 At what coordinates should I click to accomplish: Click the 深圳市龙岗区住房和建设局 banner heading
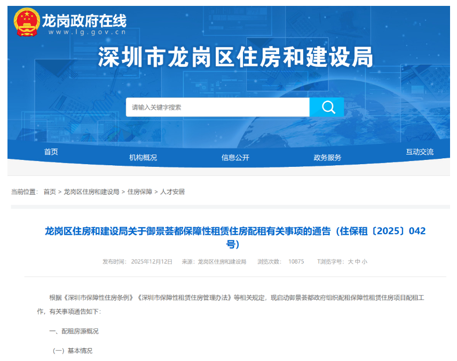click(x=235, y=57)
